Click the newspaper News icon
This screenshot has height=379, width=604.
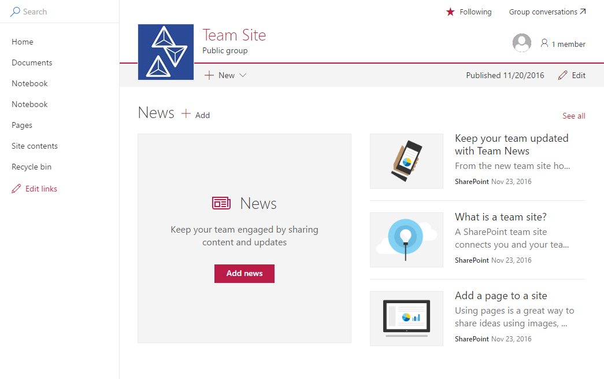tap(221, 203)
